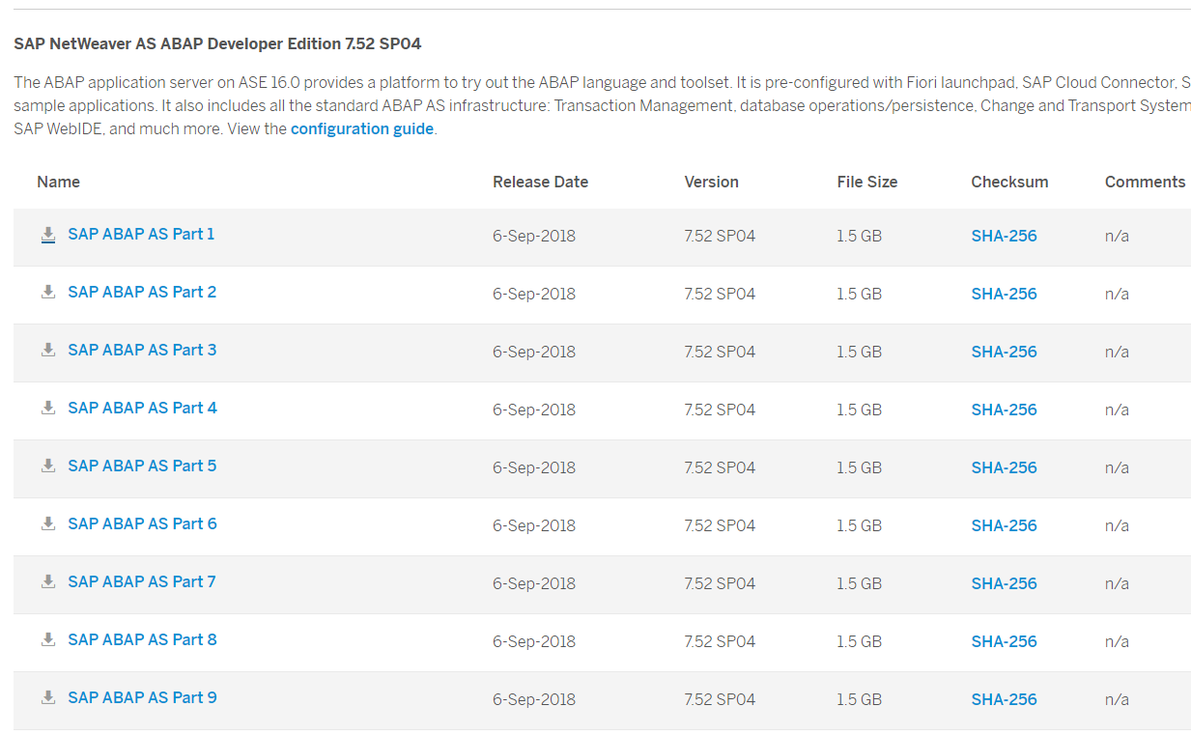Click the 6-Sep-2018 date in Part 1 row
Viewport: 1191px width, 735px height.
pos(534,236)
